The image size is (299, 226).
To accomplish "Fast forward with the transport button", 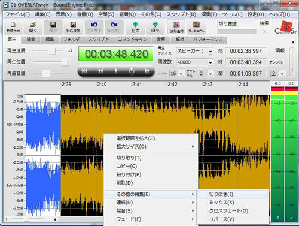I will tap(147, 71).
